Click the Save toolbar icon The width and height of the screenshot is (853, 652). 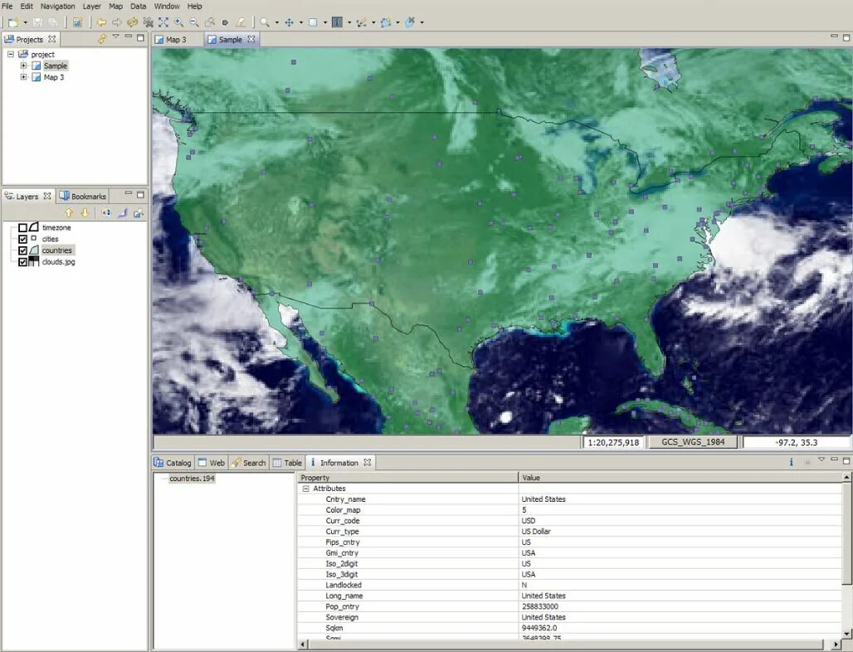point(37,22)
